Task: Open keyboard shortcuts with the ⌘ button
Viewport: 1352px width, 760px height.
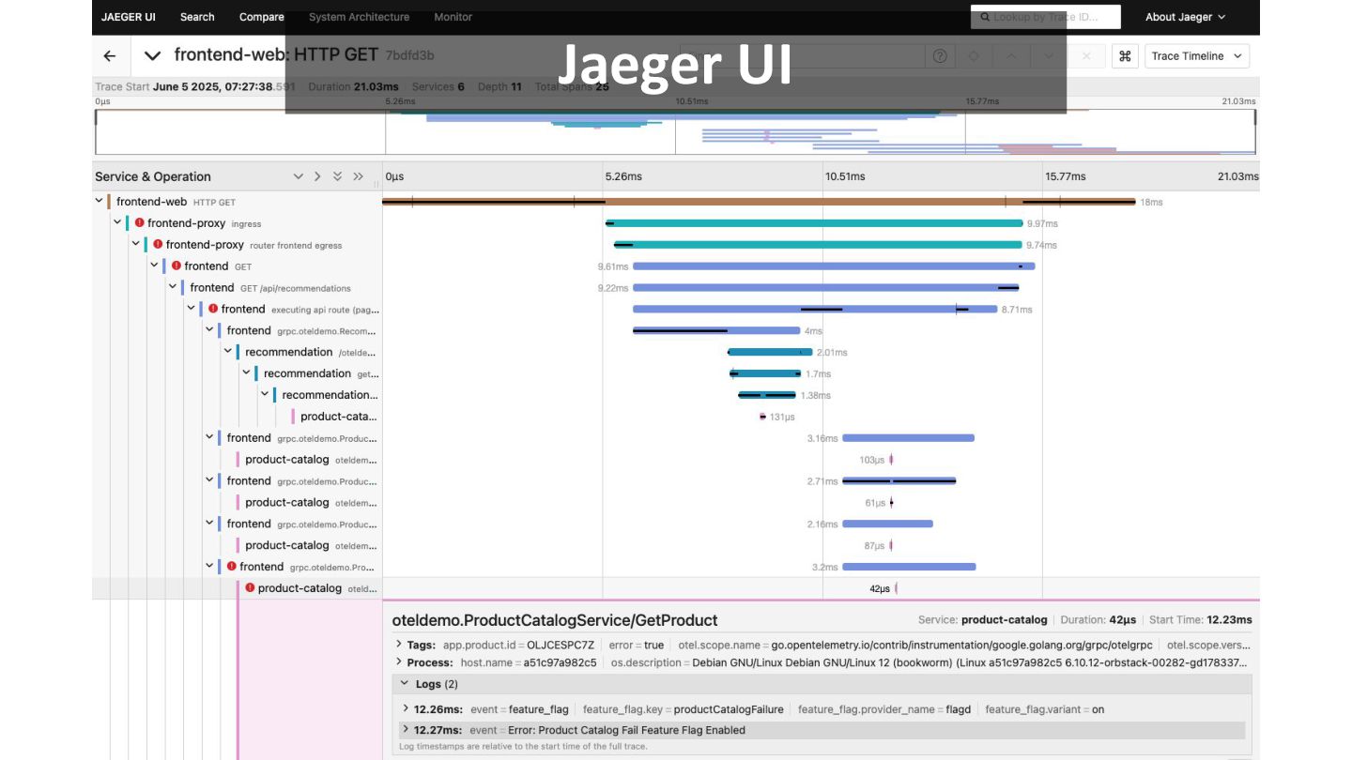Action: [x=1125, y=56]
